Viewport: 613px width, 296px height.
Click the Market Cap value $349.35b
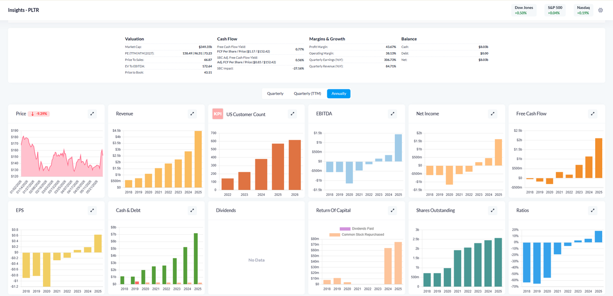205,47
